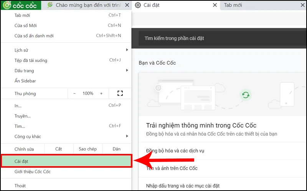Select Tìm... menu item
Viewport: 307px width, 191px height.
(66, 126)
